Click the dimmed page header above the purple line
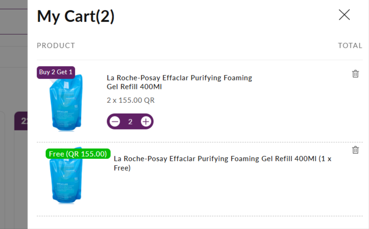This screenshot has width=369, height=229. click(x=14, y=16)
